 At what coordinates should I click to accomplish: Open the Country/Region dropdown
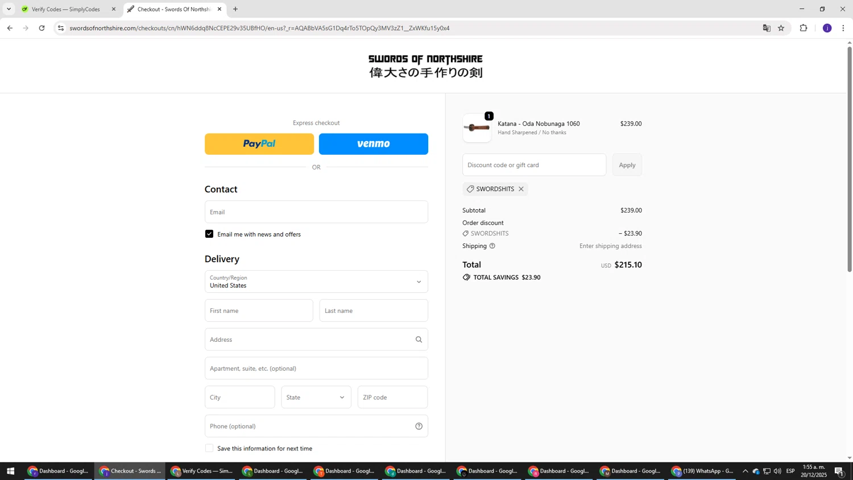coord(316,282)
